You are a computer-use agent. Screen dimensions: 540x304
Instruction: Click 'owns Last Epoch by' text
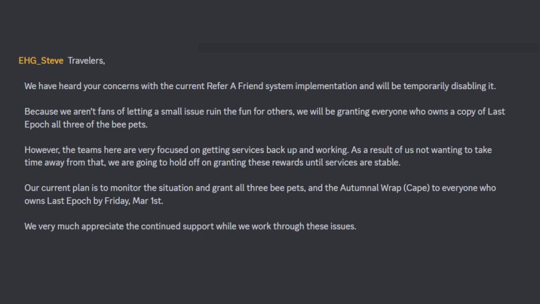point(63,201)
